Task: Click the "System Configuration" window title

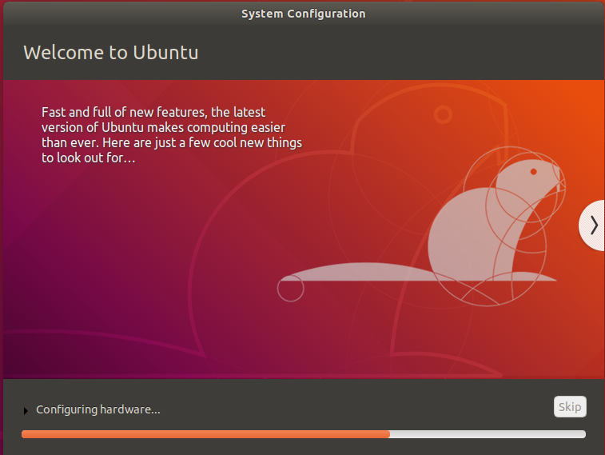Action: pos(303,14)
